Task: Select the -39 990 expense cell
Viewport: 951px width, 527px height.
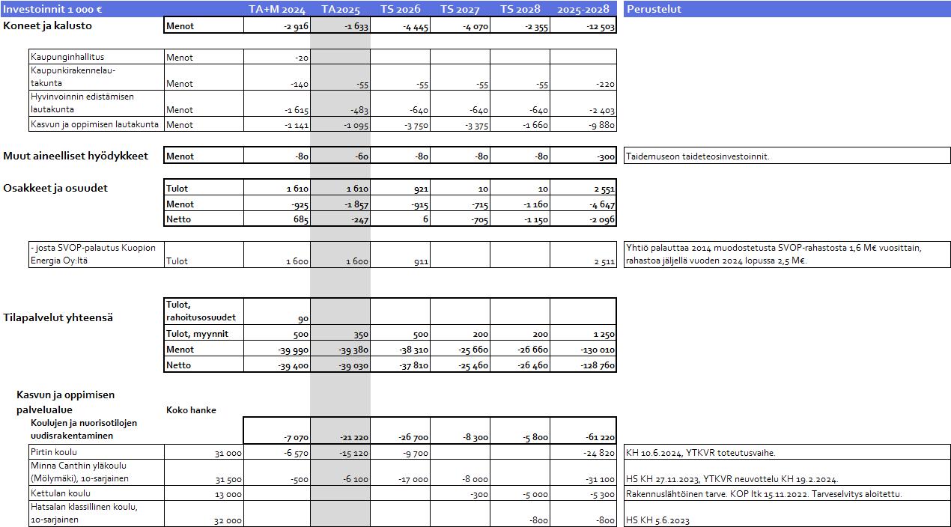Action: pos(277,349)
